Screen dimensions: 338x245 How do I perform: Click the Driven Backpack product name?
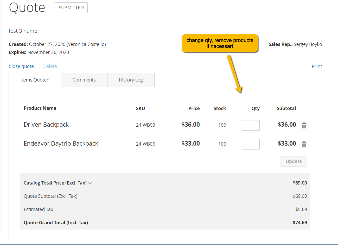coord(46,125)
